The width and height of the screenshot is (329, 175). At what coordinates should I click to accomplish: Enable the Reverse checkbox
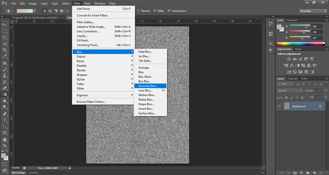[x=139, y=11]
